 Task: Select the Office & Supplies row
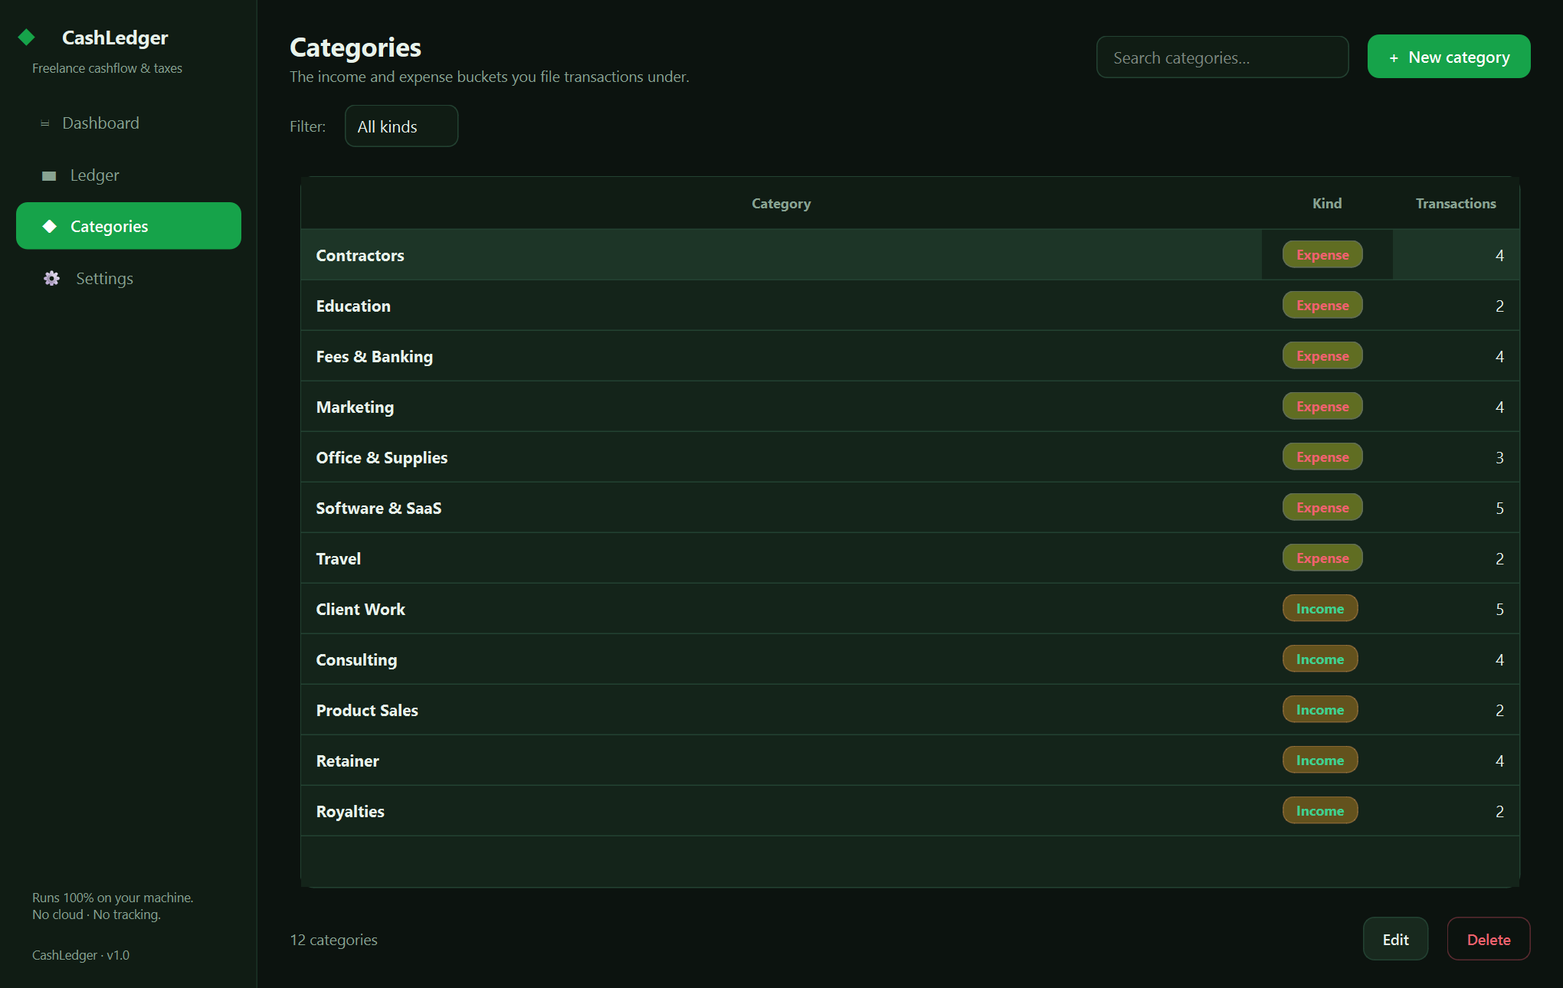pos(910,457)
